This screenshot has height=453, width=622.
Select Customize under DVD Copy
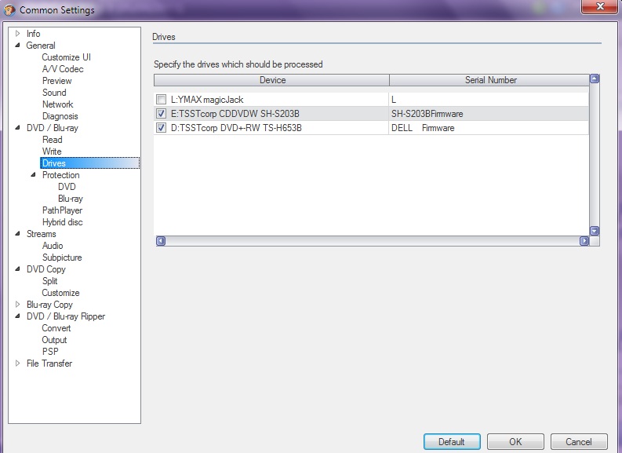point(60,293)
